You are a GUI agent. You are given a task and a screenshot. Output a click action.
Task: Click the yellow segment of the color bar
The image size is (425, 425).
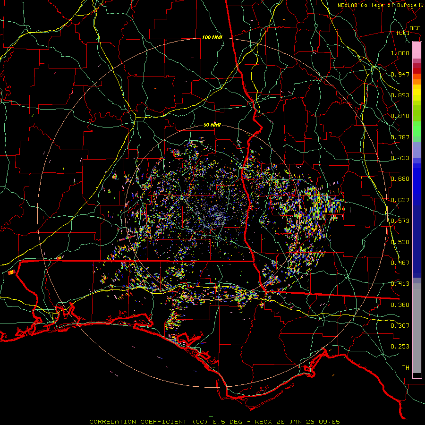click(x=417, y=94)
